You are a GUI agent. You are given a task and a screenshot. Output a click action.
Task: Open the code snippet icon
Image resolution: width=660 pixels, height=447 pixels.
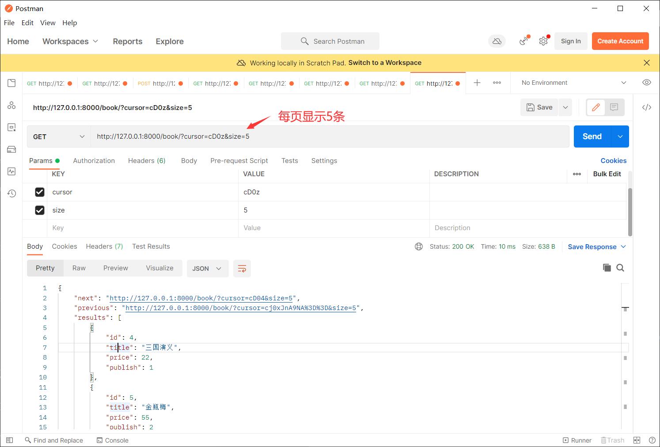pyautogui.click(x=647, y=107)
